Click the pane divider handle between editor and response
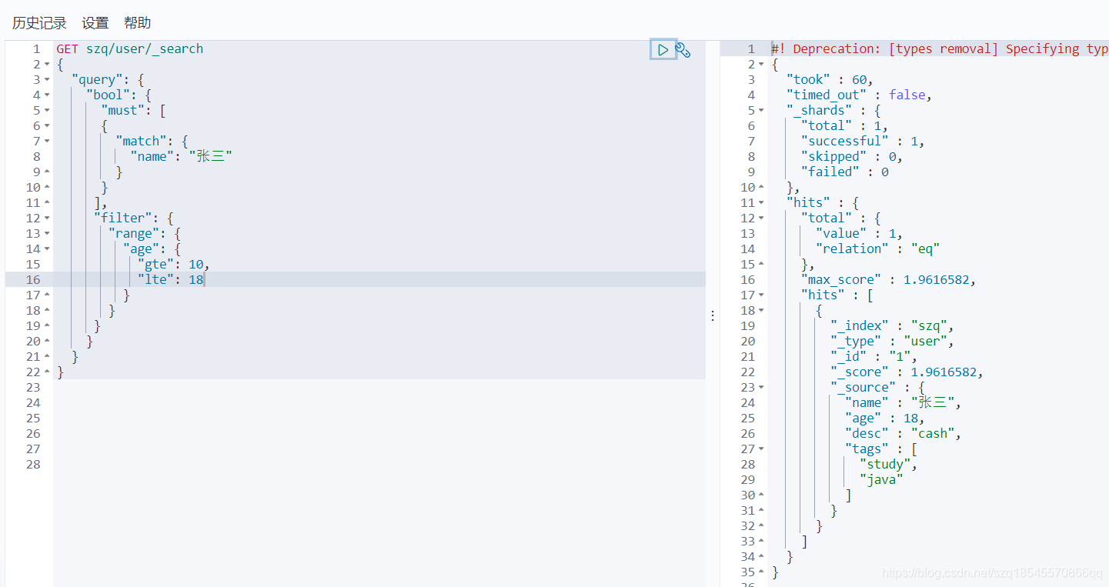 point(713,315)
